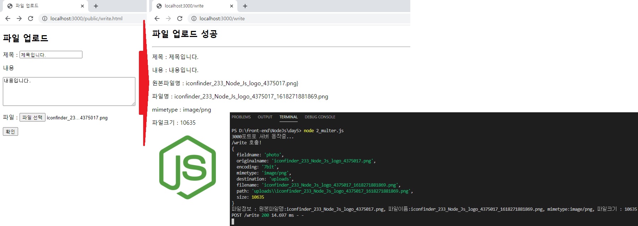Click the uploaded Node.js logo image
638x226 pixels.
click(188, 167)
